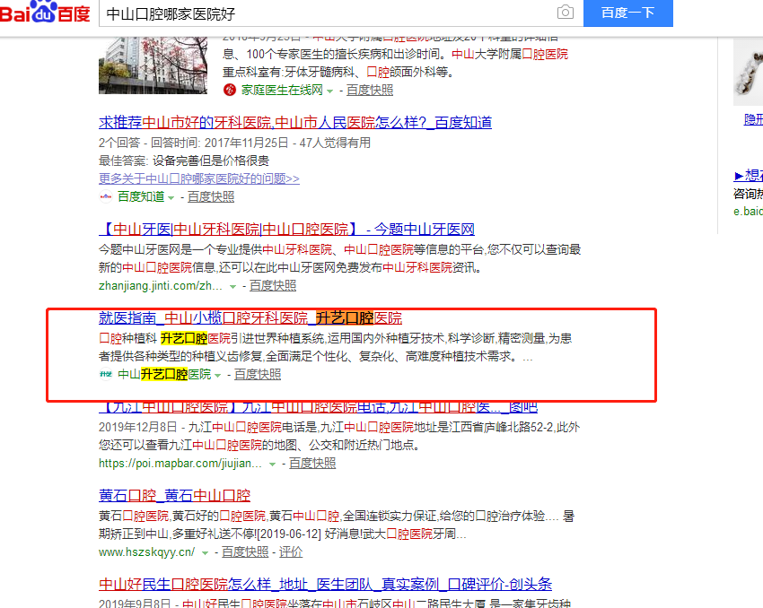
Task: Click the snippet starting 2019年12月8日 - 九江中山口腔医院电话
Action: coord(339,436)
